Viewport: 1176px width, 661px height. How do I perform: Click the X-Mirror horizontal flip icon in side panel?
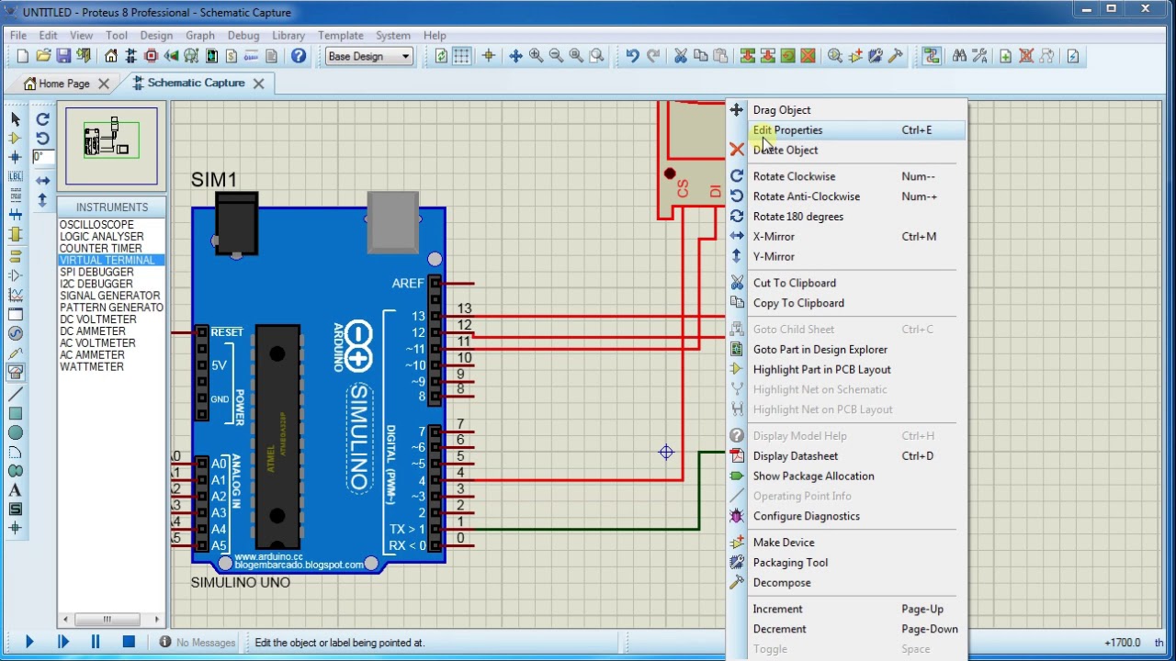42,181
